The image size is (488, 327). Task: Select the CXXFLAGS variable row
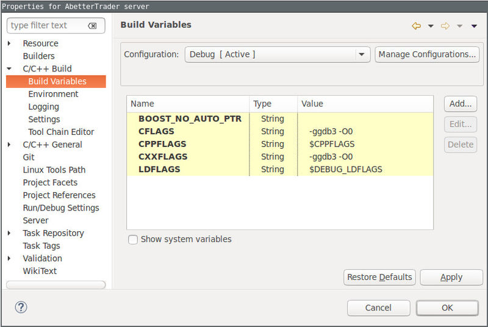280,157
